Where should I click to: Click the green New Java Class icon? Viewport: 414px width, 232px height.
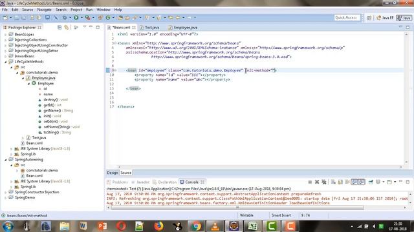(108, 17)
